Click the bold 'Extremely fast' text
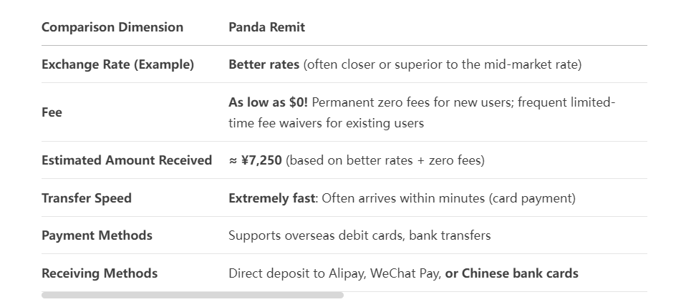Image resolution: width=676 pixels, height=307 pixels. point(271,198)
